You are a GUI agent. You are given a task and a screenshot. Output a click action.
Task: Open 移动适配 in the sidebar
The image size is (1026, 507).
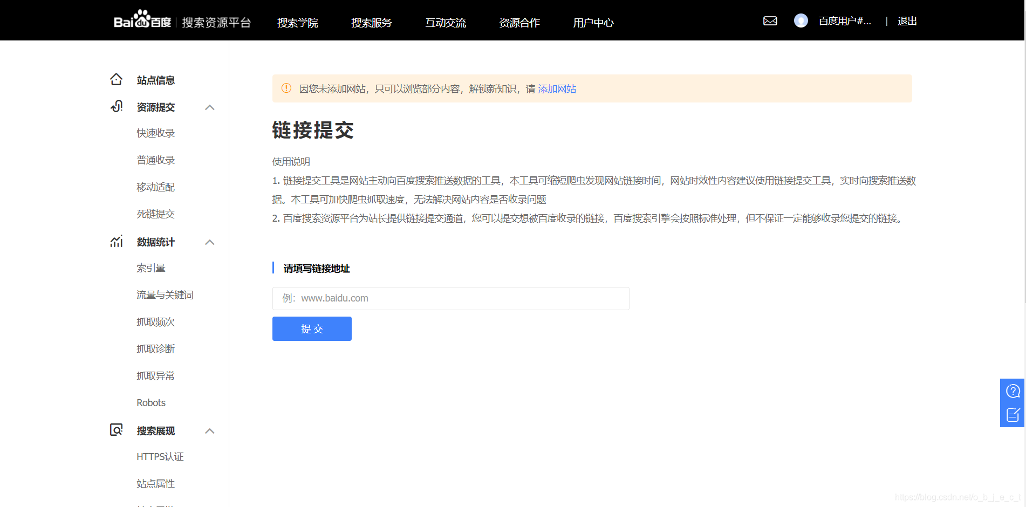(156, 187)
